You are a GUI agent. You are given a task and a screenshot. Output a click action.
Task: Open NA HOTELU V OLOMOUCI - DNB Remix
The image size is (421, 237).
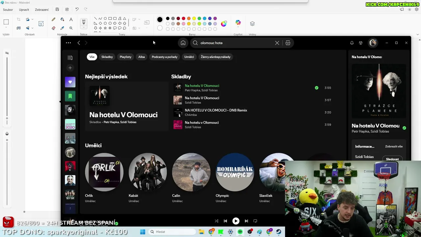[x=216, y=110]
